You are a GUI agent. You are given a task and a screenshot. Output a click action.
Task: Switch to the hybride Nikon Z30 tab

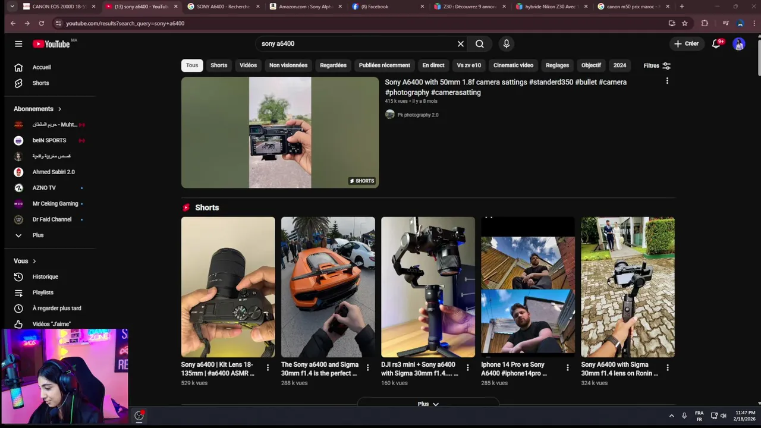[552, 7]
